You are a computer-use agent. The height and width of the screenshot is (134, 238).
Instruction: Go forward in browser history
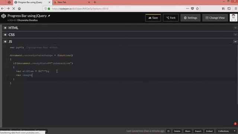[8, 9]
